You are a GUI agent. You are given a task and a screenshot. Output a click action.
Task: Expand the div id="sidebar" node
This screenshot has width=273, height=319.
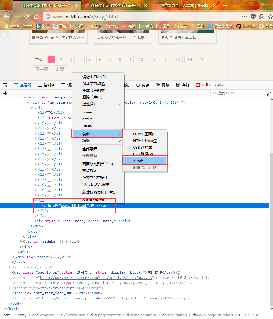point(21,241)
